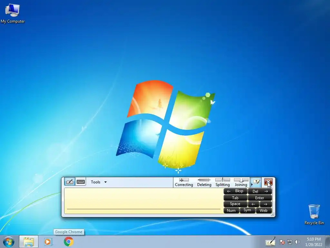Show the Deleting gesture demo
The image size is (330, 248).
(x=204, y=182)
